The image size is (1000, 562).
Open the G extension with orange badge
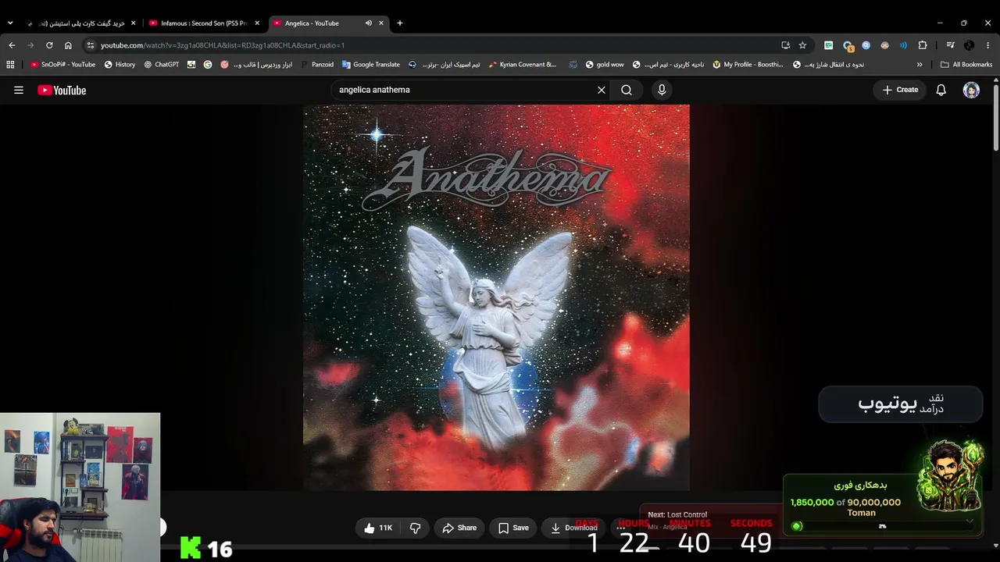tap(848, 45)
